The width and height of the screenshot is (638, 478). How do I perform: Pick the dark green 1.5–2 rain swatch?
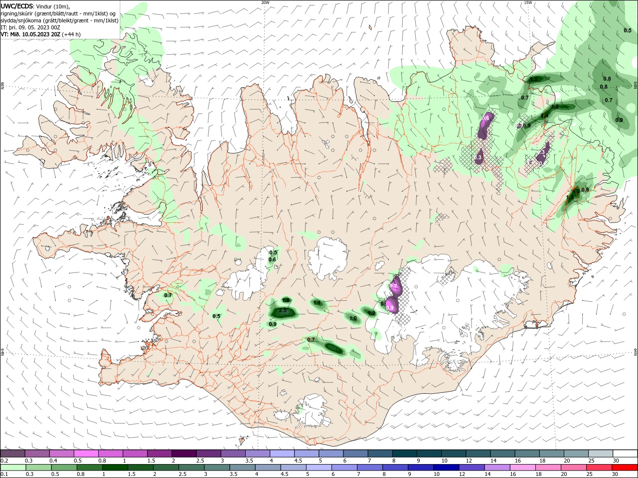pos(141,468)
